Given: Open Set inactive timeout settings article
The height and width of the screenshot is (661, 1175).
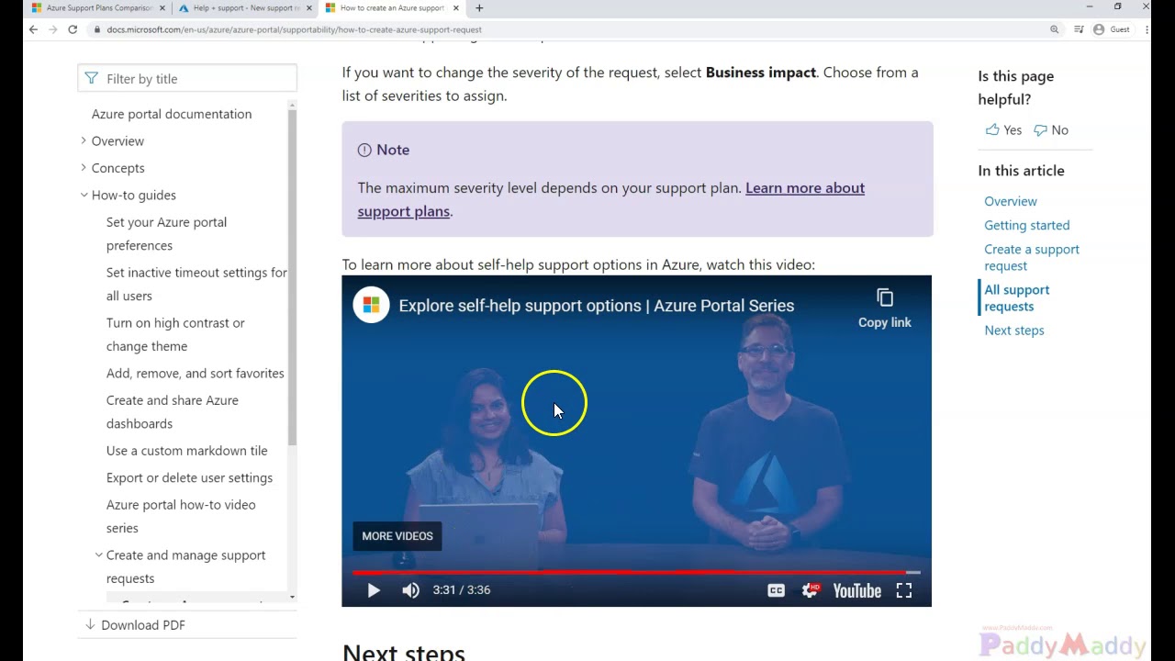Looking at the screenshot, I should point(196,284).
